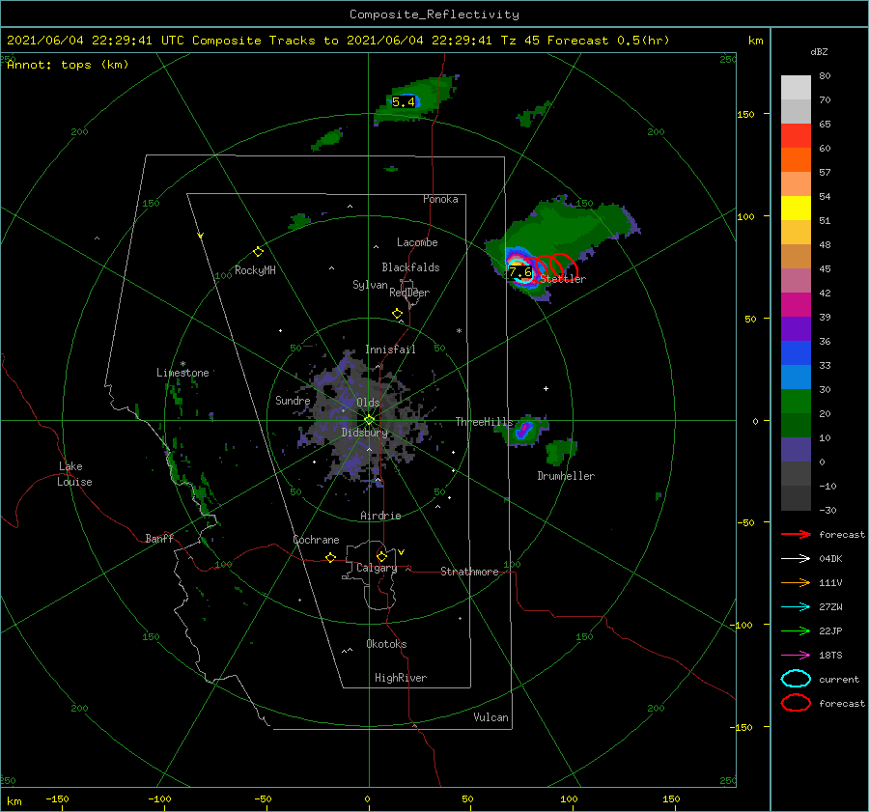
Task: Select the cyan 'current' ellipse legend icon
Action: [x=796, y=679]
